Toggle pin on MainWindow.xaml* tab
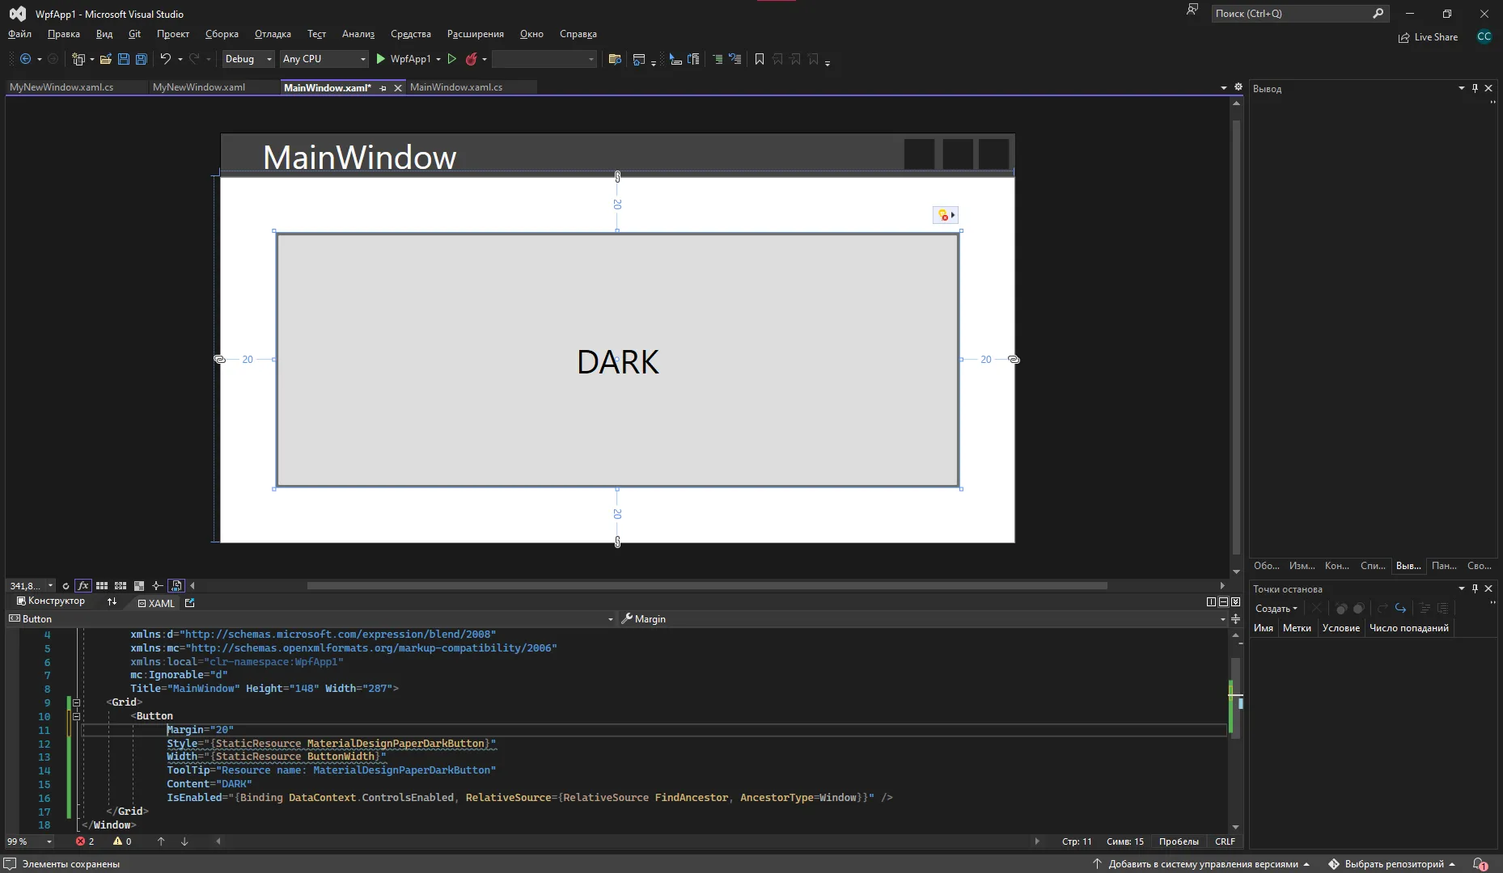The width and height of the screenshot is (1503, 873). (383, 88)
